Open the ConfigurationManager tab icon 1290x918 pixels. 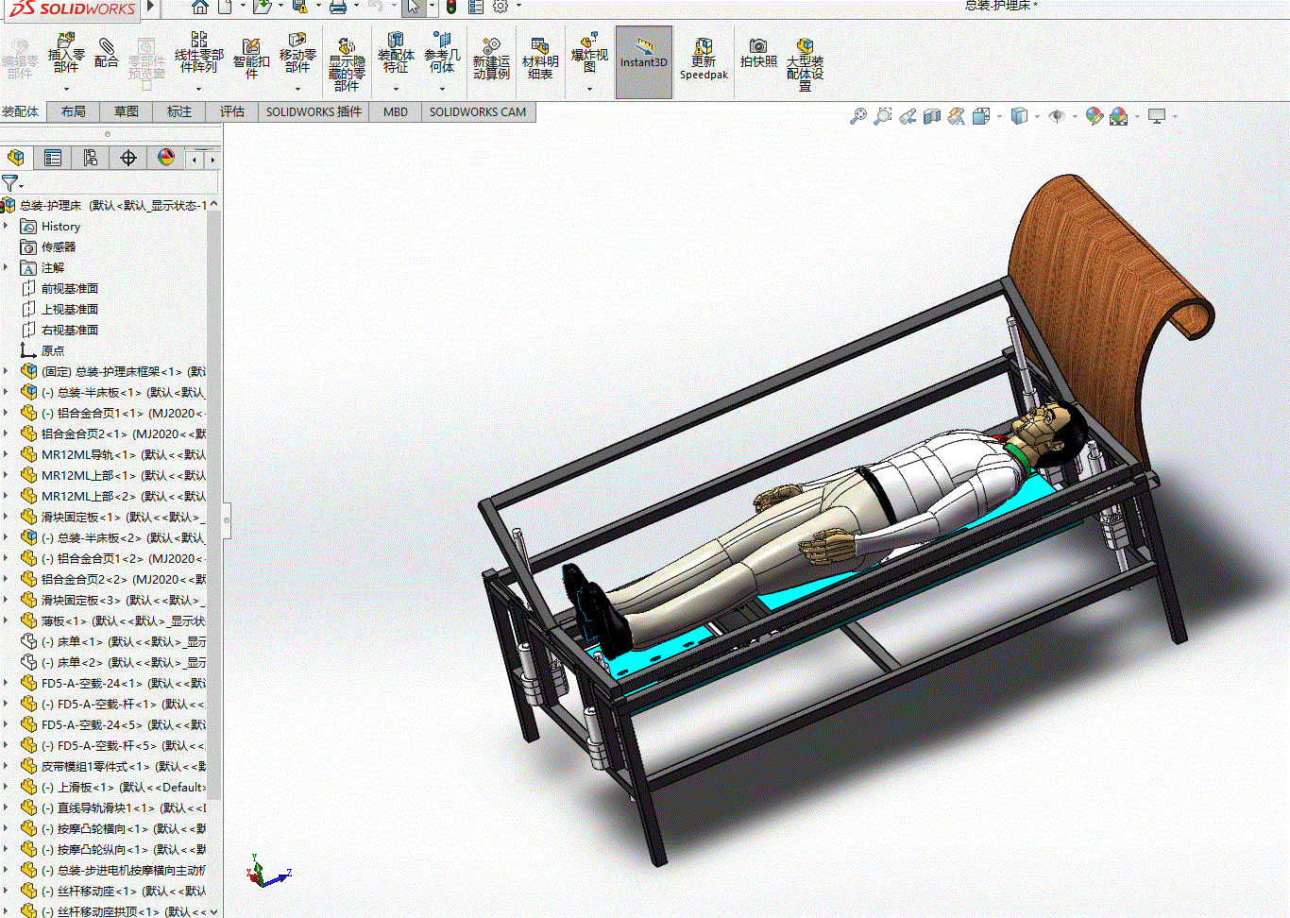tap(91, 158)
